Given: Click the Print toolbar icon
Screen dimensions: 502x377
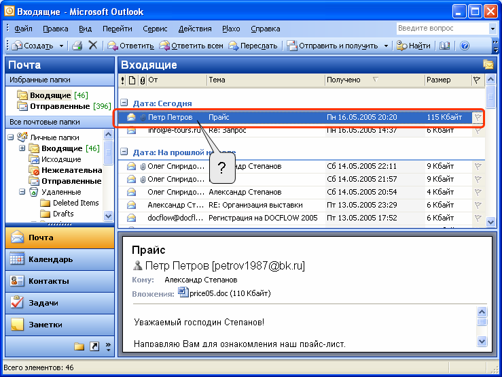Looking at the screenshot, I should pyautogui.click(x=77, y=46).
